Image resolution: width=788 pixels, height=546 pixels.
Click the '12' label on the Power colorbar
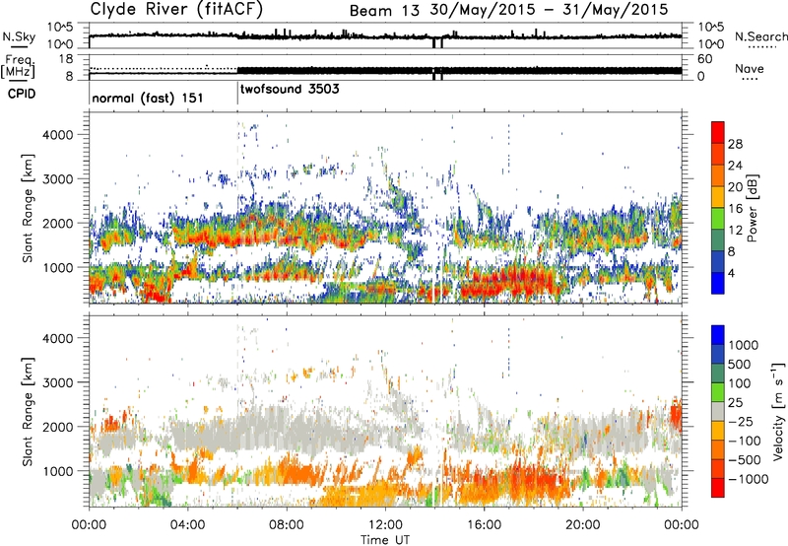[735, 231]
